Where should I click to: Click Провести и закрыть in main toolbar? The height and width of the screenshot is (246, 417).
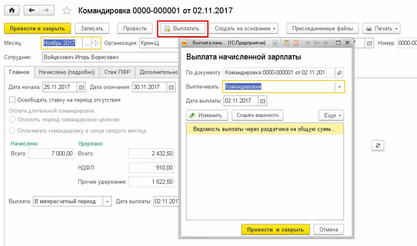pyautogui.click(x=37, y=28)
